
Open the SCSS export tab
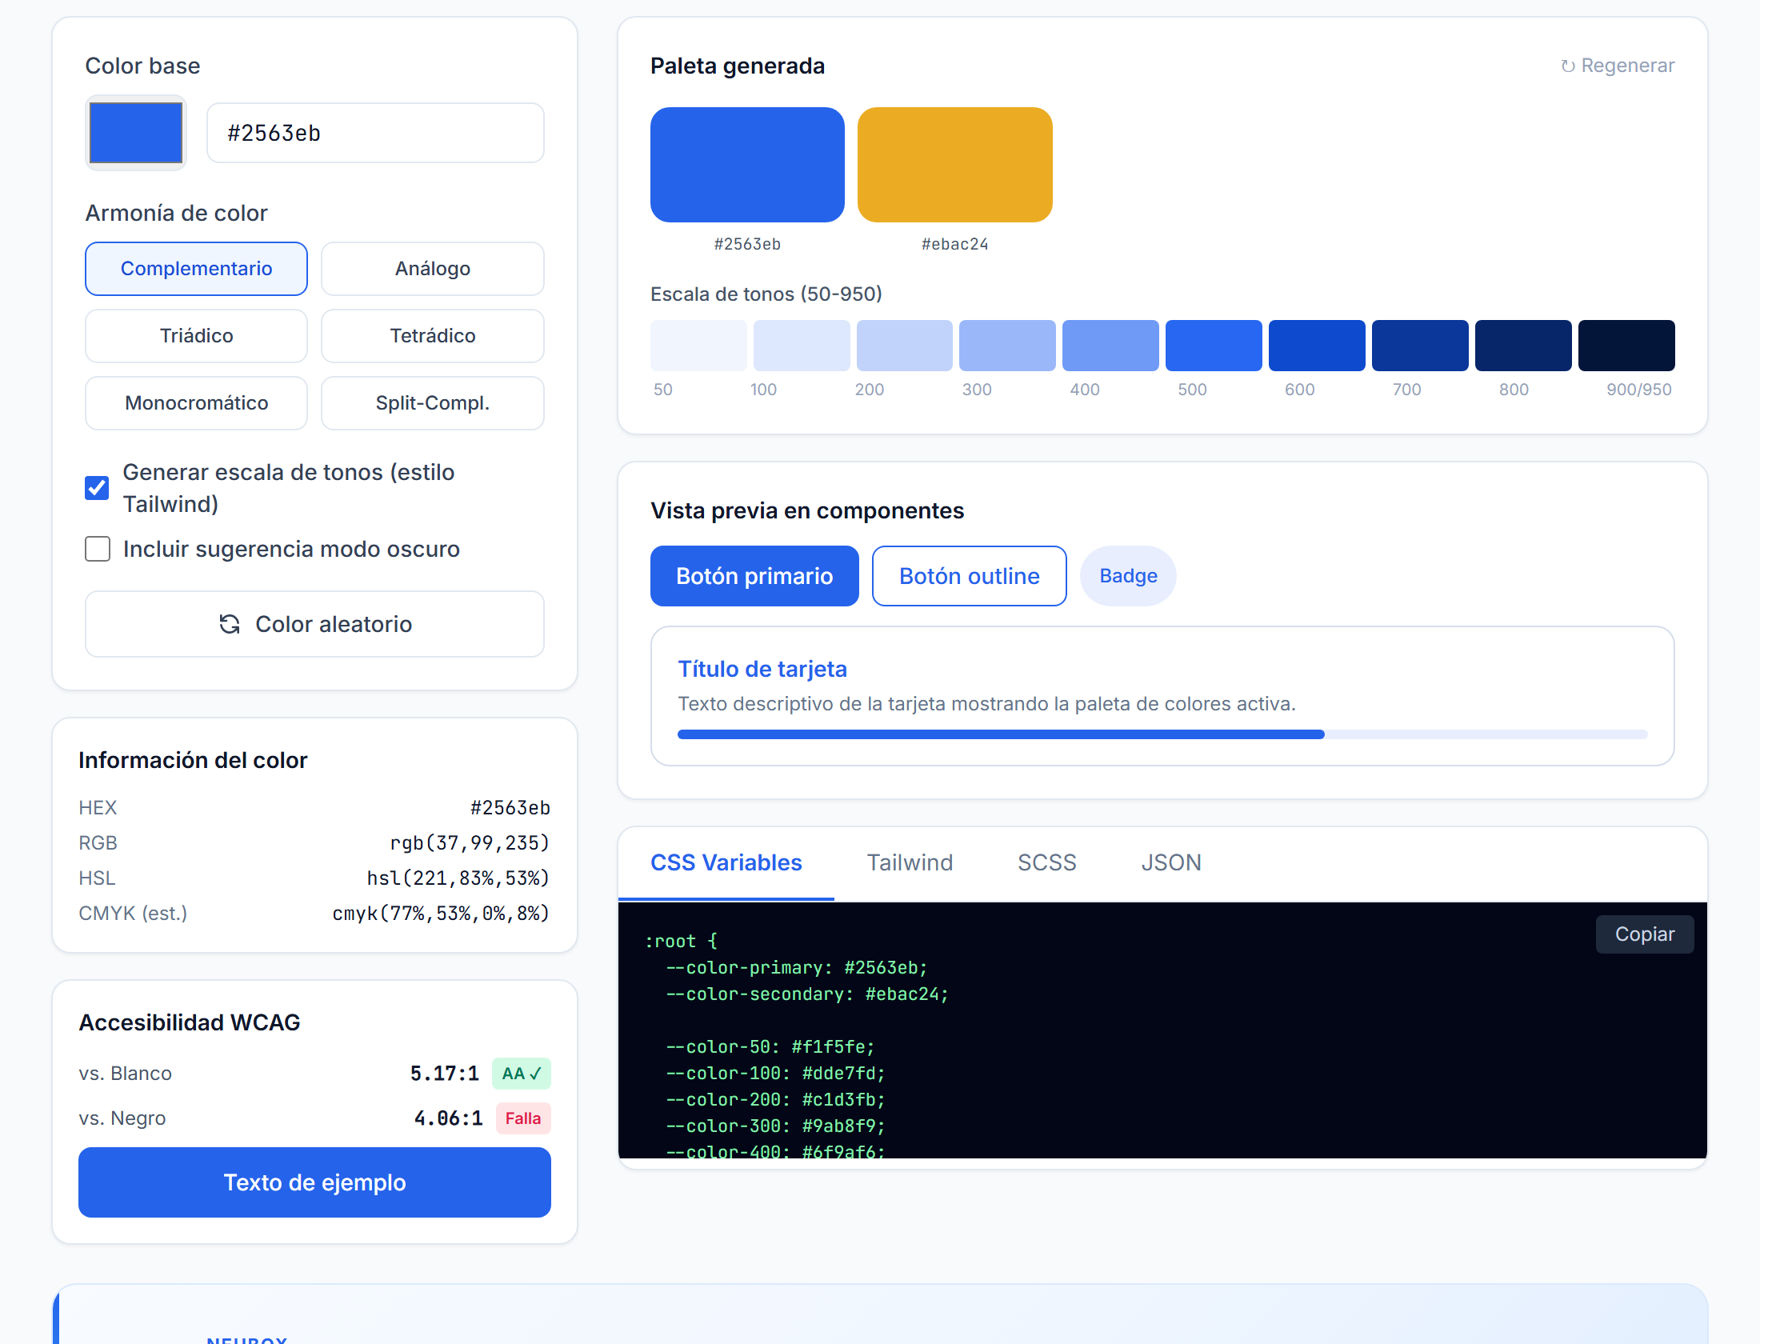[1046, 862]
